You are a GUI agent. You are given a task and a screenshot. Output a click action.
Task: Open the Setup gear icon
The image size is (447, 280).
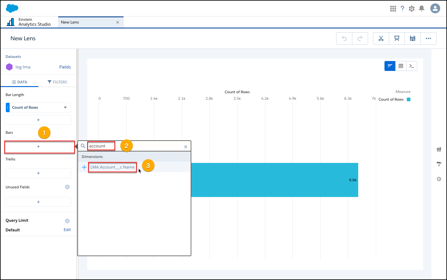412,9
